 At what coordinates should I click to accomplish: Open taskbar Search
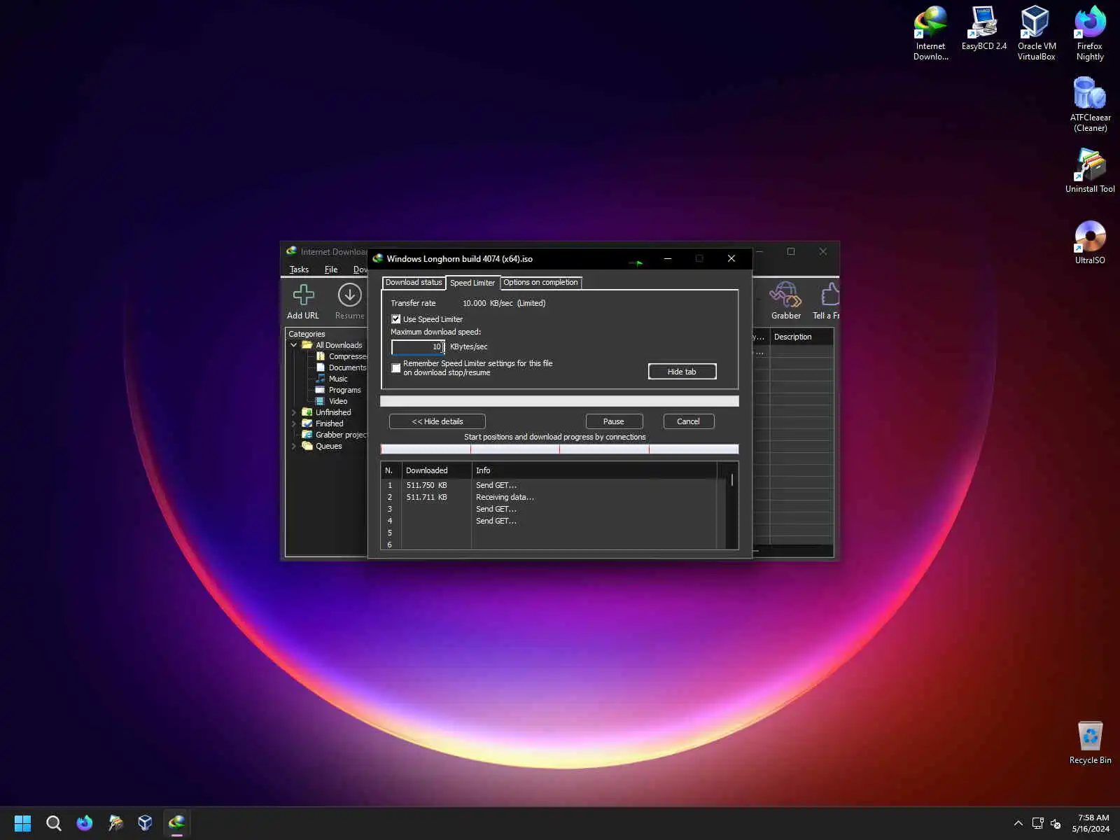click(x=54, y=823)
